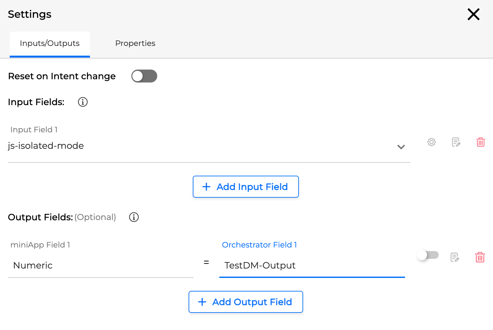This screenshot has height=330, width=493.
Task: Open the Input Field 1 combo box
Action: click(201, 146)
